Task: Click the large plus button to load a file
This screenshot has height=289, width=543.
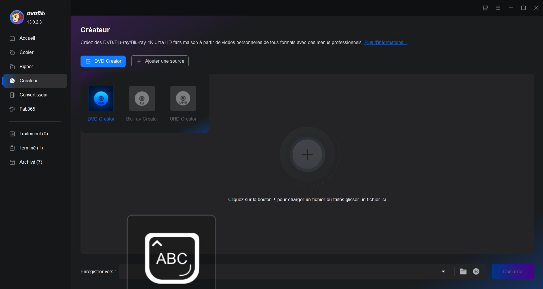Action: [307, 155]
